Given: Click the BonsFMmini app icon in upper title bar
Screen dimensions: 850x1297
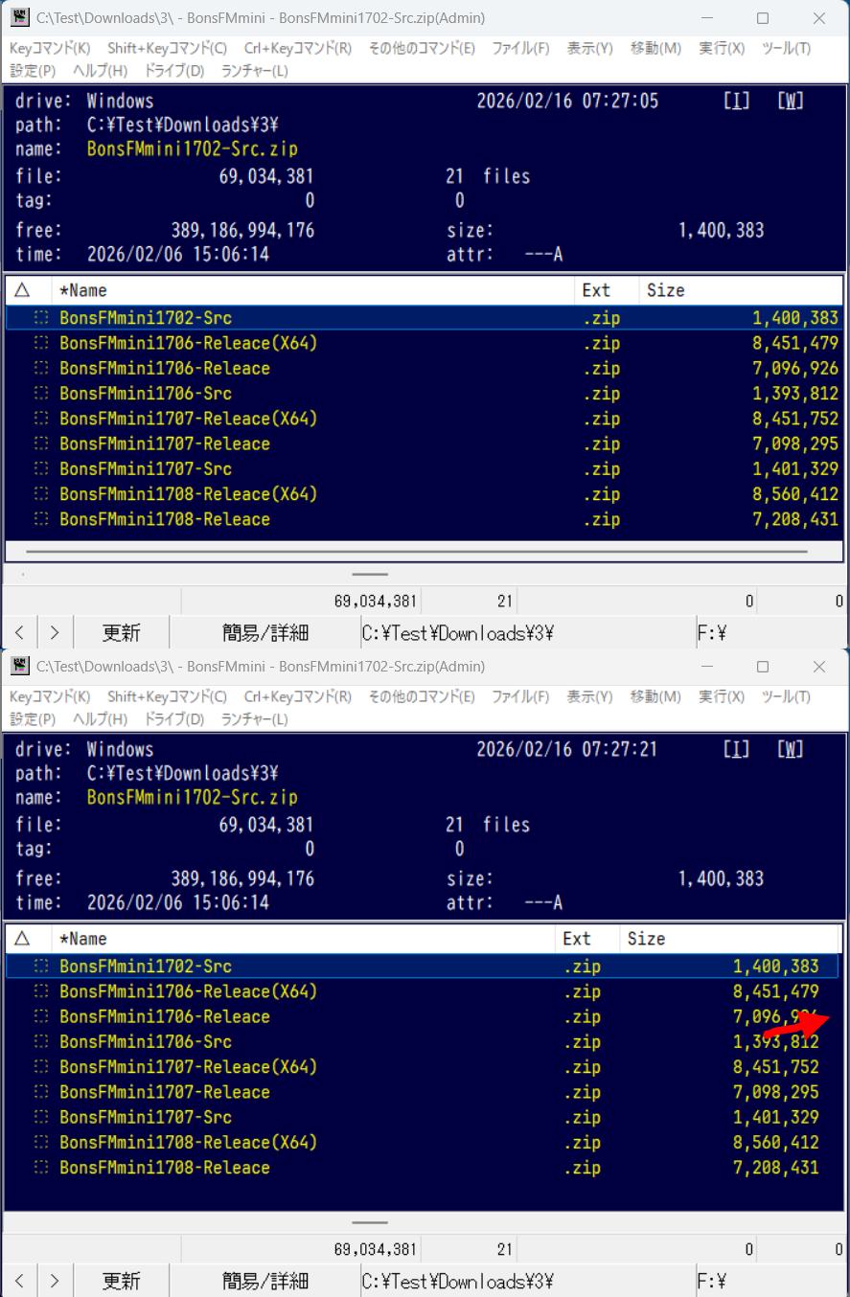Looking at the screenshot, I should click(x=19, y=17).
